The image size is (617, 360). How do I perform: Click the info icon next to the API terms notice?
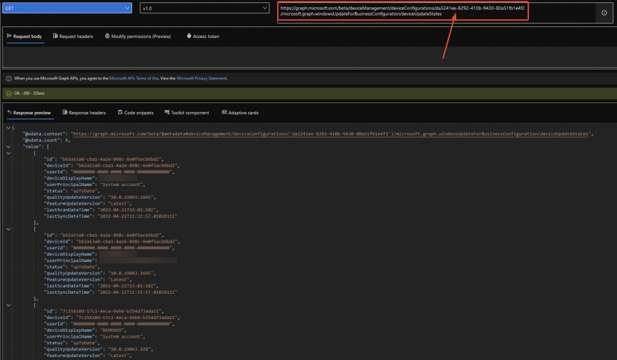(8, 79)
